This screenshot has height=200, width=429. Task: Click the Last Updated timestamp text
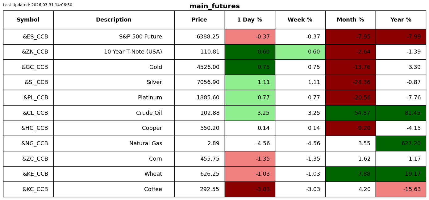tap(38, 5)
